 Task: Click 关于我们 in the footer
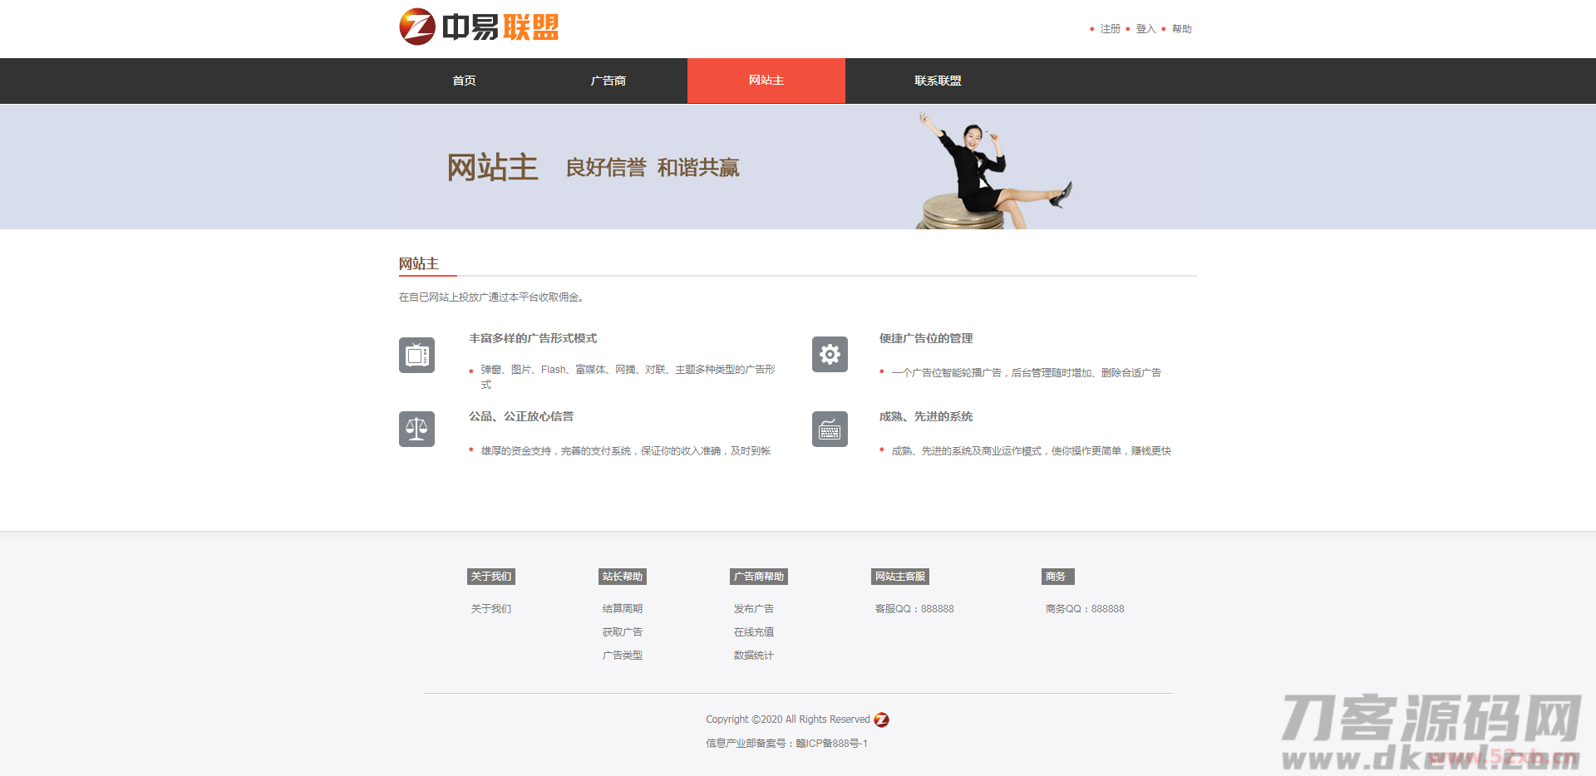point(490,608)
